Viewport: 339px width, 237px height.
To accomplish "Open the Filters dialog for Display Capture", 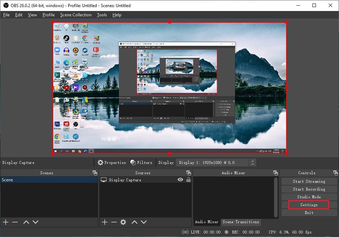I will [141, 162].
